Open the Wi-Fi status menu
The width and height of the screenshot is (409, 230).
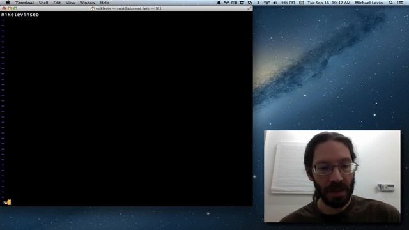tap(266, 3)
